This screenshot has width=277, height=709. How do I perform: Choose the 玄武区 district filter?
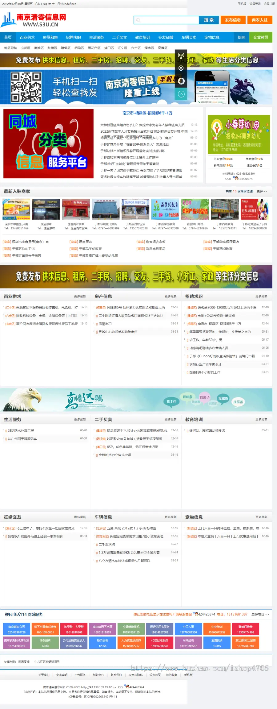pos(26,48)
